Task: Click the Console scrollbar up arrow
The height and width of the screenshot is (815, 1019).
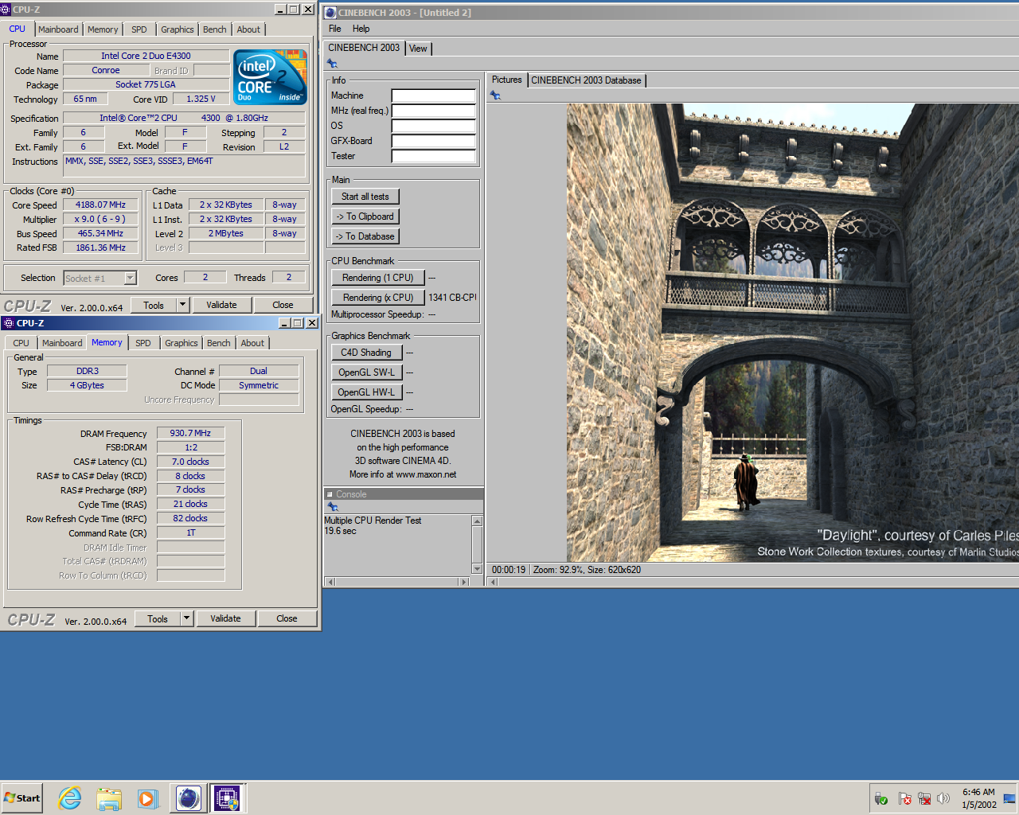Action: [x=477, y=521]
